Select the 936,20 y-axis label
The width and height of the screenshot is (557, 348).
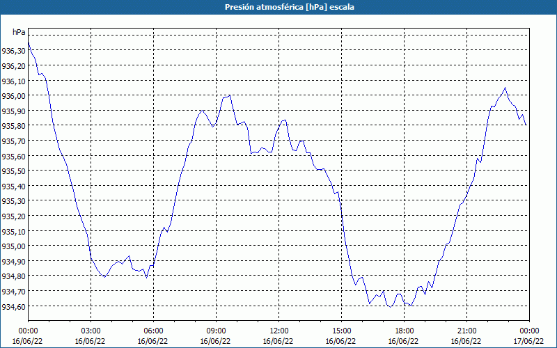click(x=13, y=66)
